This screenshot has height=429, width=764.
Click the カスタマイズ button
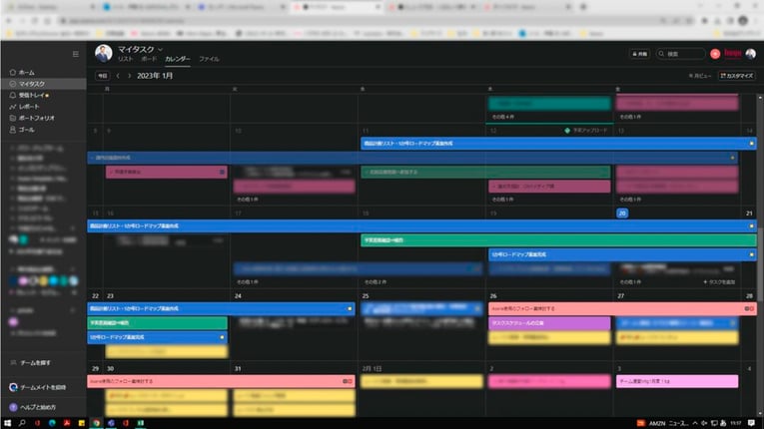(x=737, y=76)
